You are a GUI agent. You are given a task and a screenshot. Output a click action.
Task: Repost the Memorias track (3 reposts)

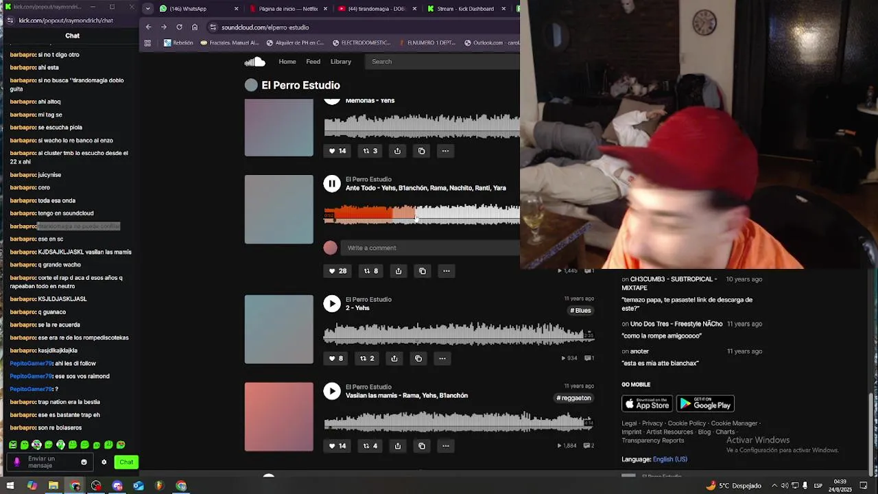coord(370,151)
